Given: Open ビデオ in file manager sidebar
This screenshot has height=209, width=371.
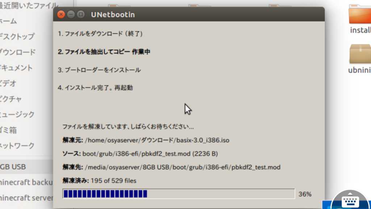Looking at the screenshot, I should coord(8,83).
